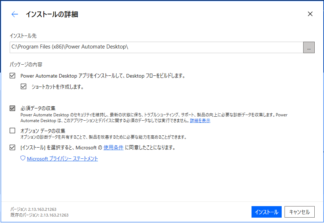Click the ショートカットを作成します label text
Screen dimensions: 324x223
point(57,87)
